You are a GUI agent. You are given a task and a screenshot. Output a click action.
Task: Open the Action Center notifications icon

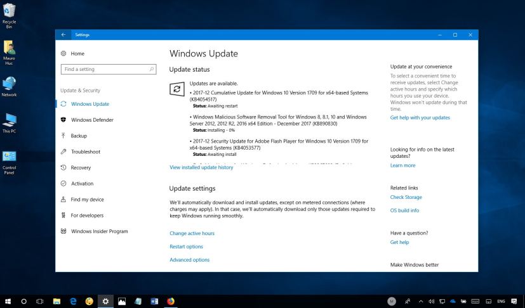coord(514,301)
